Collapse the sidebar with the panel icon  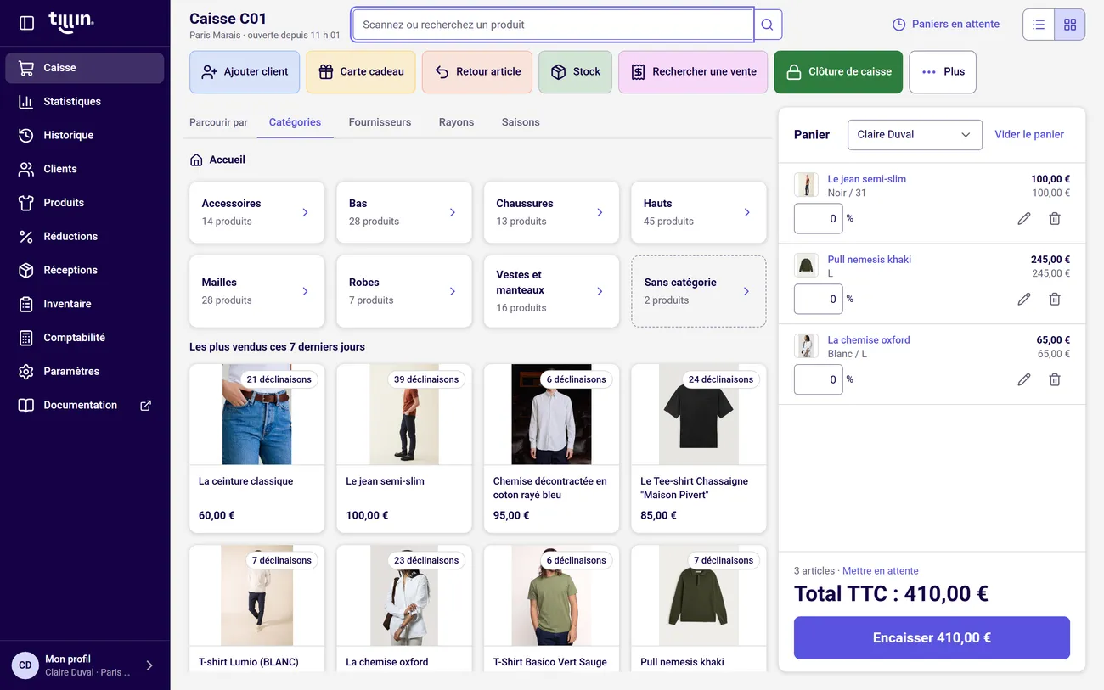pos(26,23)
